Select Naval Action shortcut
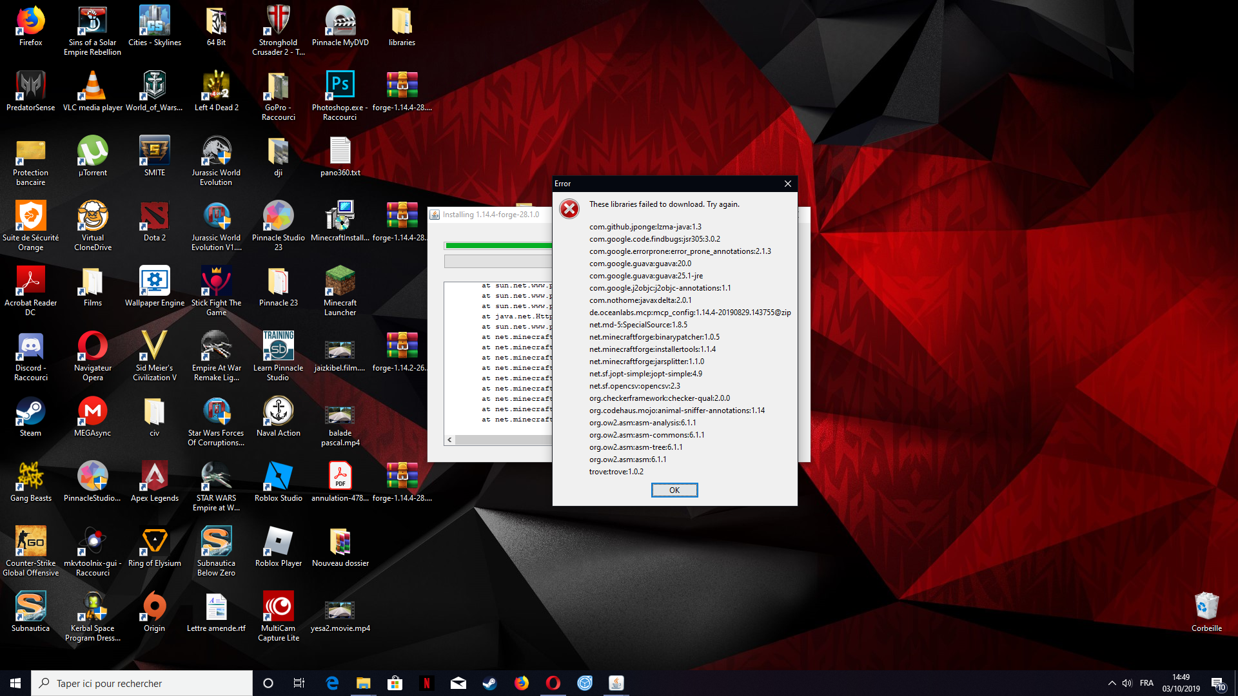The width and height of the screenshot is (1238, 696). click(278, 418)
